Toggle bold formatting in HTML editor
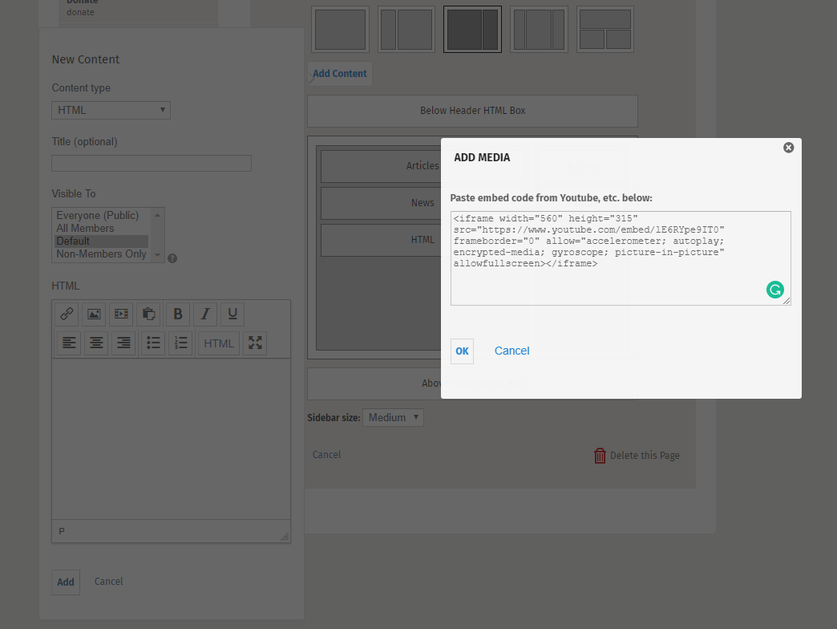Viewport: 837px width, 629px height. coord(178,314)
